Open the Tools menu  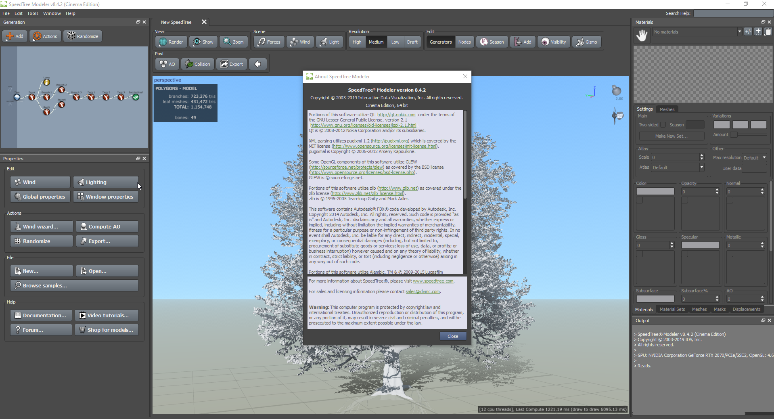point(33,13)
